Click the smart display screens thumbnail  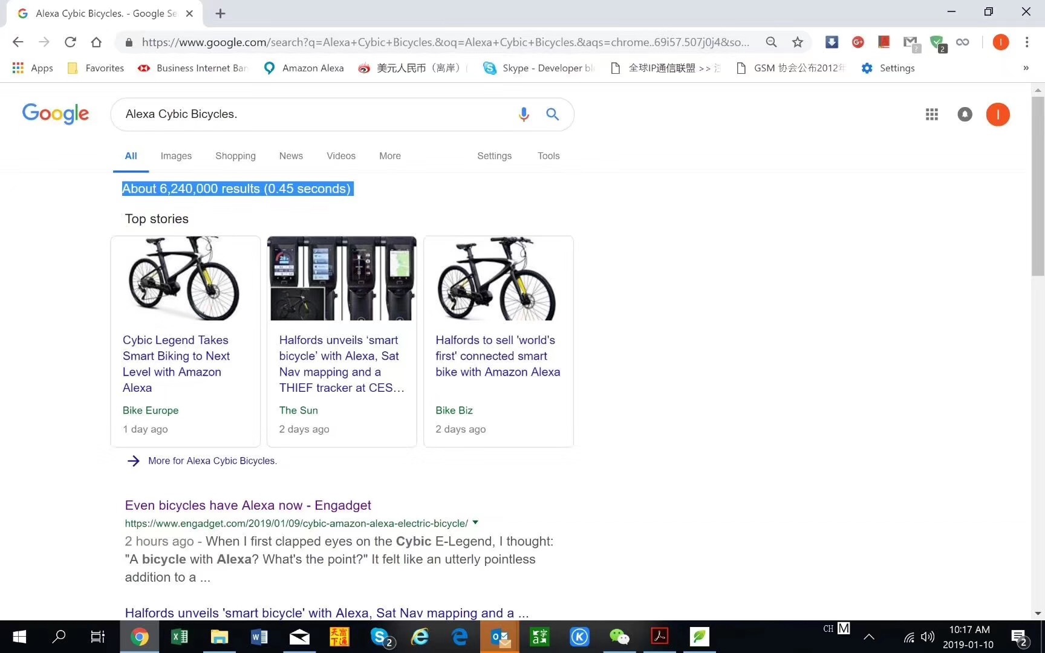342,279
